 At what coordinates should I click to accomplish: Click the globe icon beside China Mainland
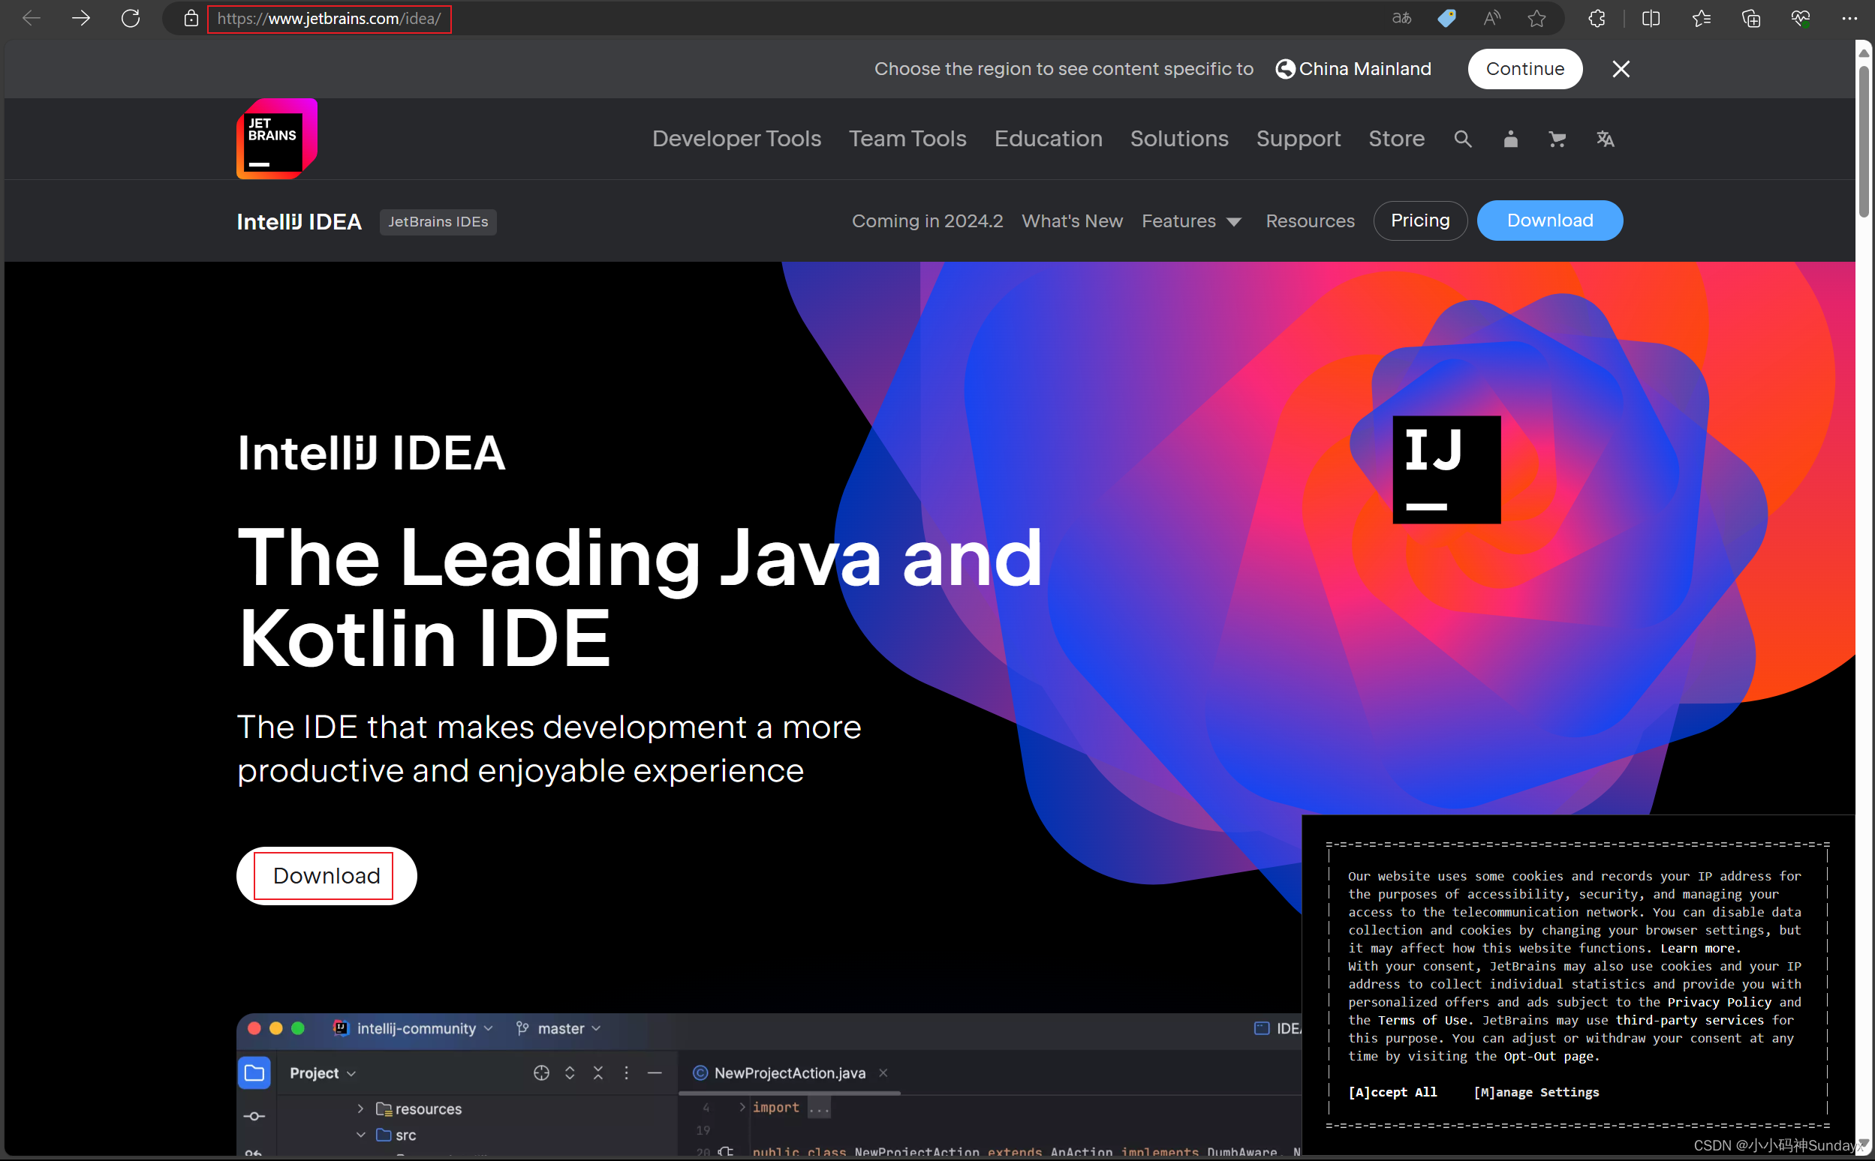click(1285, 69)
